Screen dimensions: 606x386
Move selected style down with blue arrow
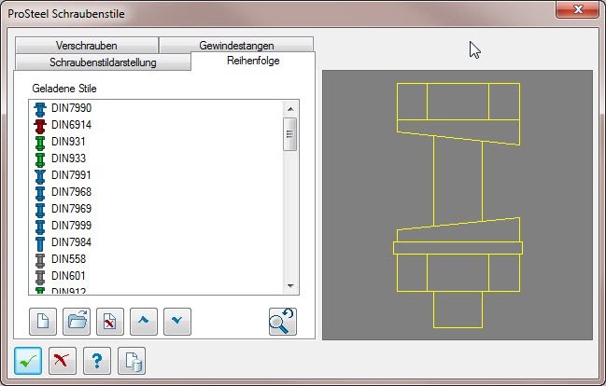[177, 322]
